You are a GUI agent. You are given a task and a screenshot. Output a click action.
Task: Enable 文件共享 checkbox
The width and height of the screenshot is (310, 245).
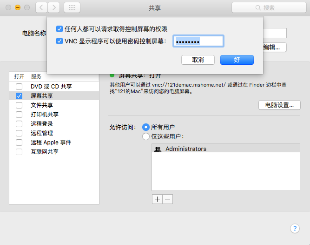point(19,105)
